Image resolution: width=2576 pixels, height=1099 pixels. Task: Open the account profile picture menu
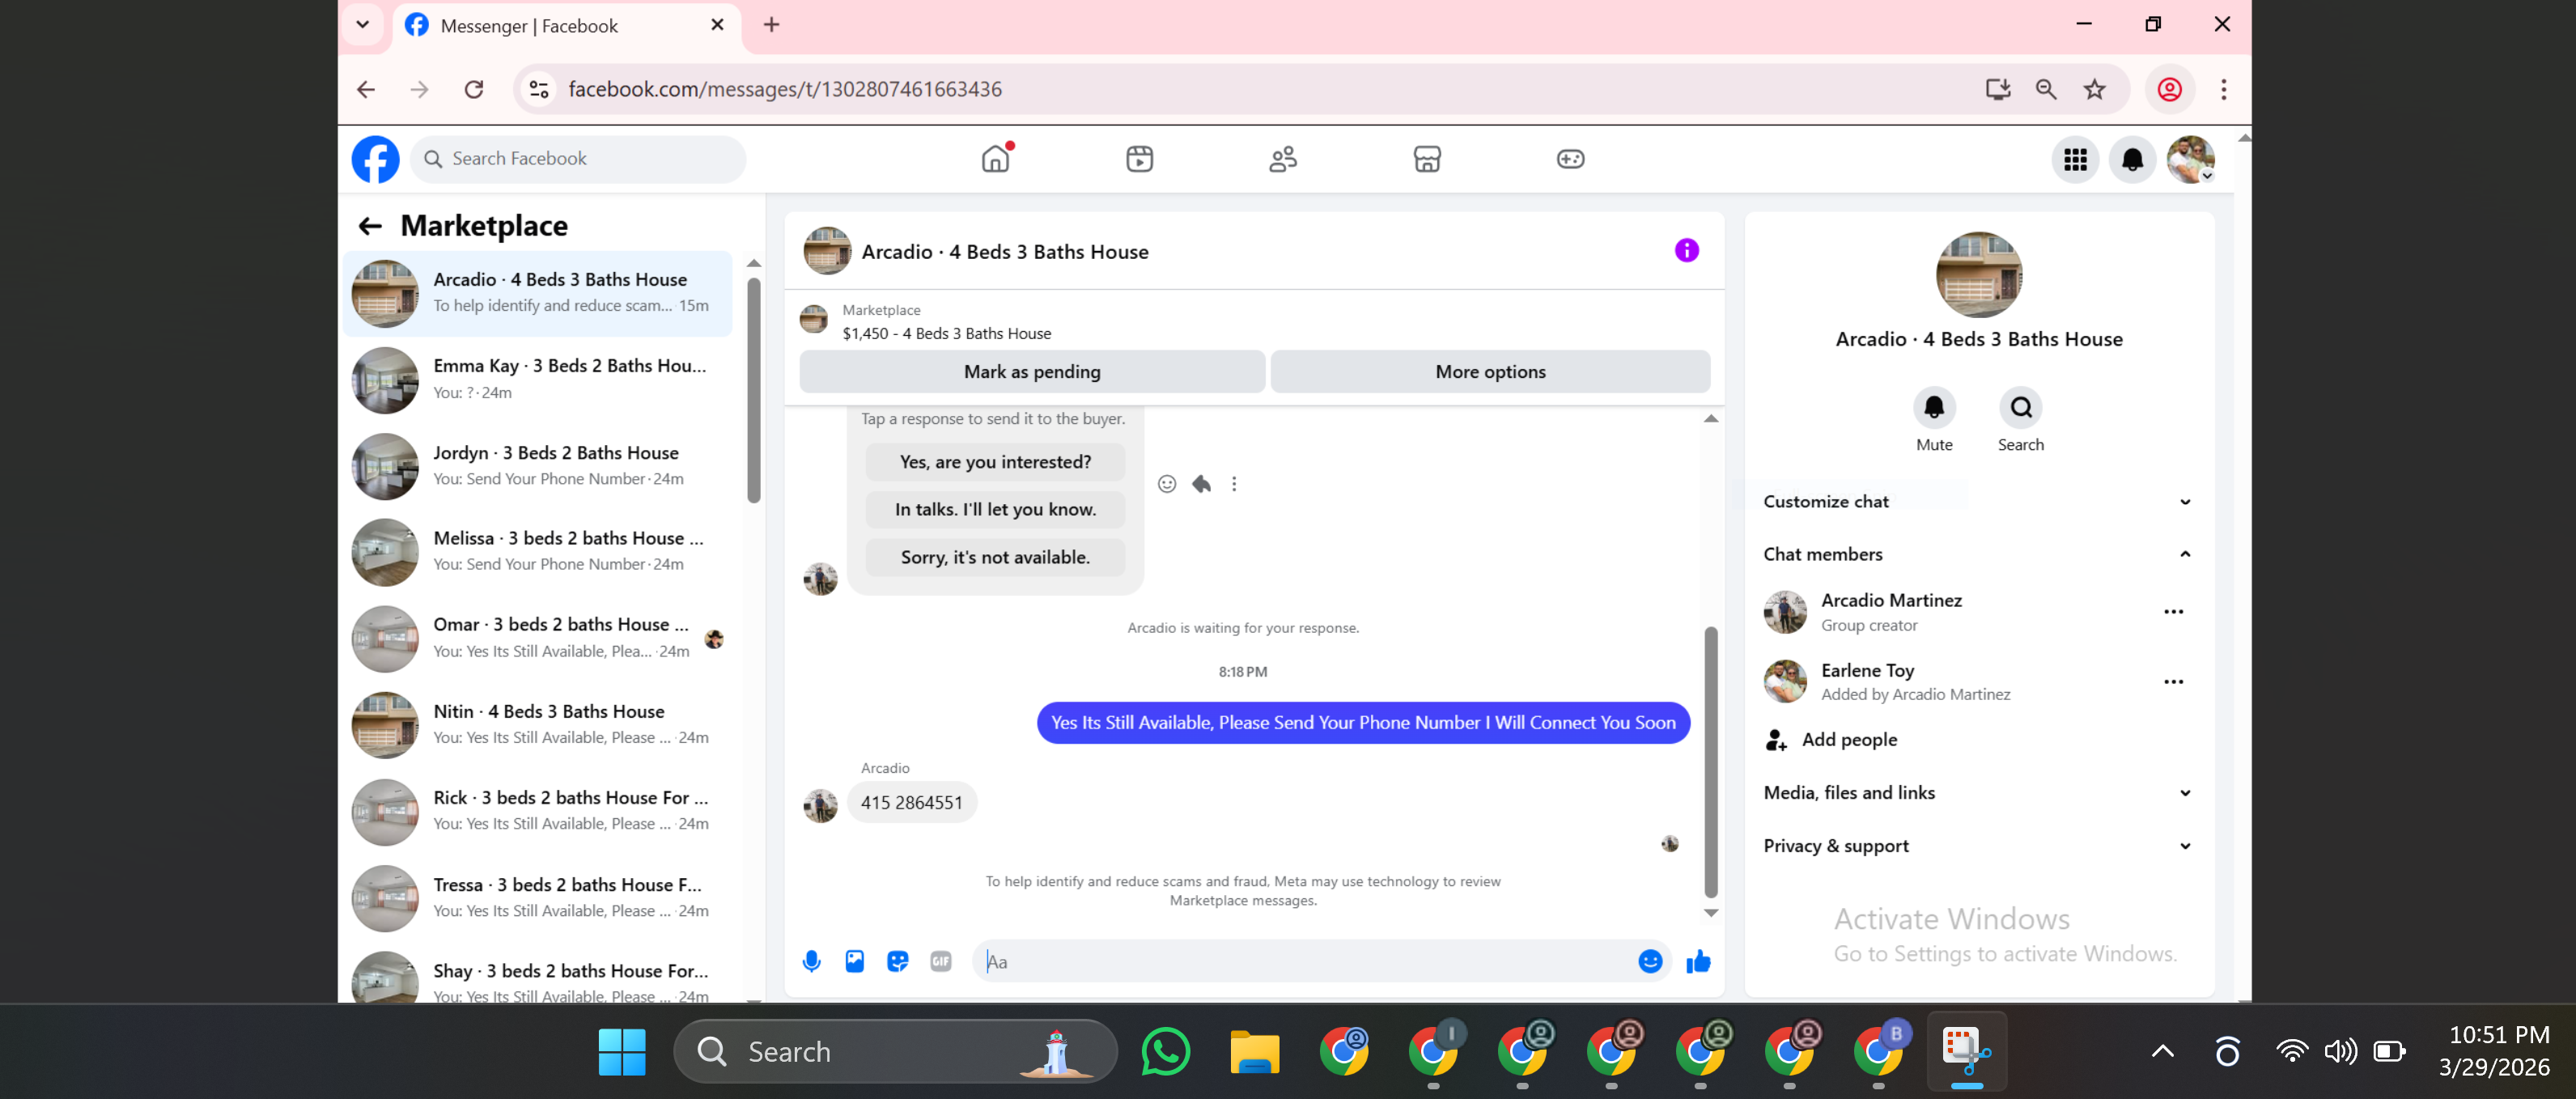2190,159
